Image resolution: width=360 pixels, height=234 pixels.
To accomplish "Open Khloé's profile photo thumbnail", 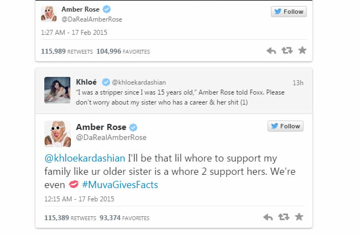I will pyautogui.click(x=56, y=90).
